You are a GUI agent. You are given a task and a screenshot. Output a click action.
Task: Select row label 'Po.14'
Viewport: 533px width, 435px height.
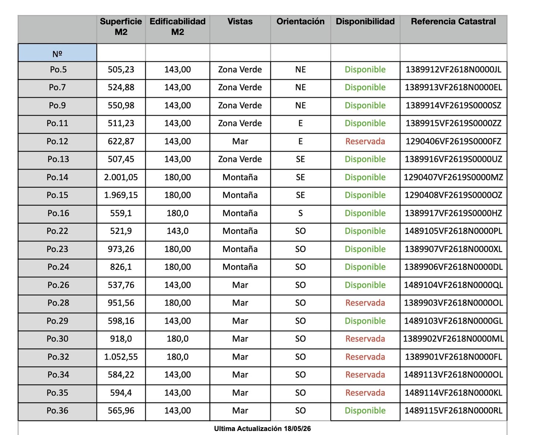57,177
